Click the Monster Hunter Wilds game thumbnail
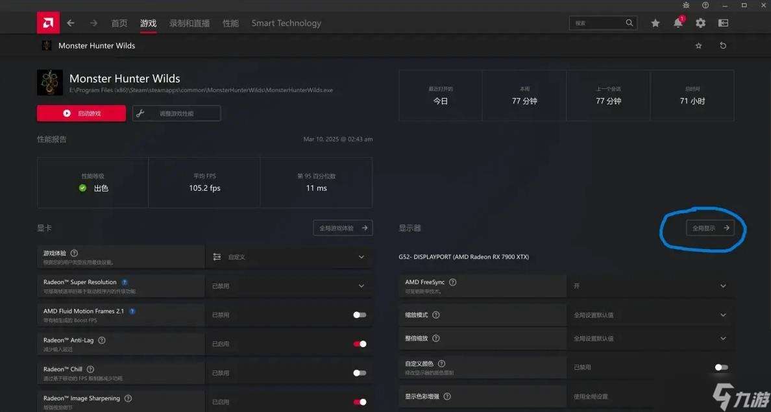The width and height of the screenshot is (771, 412). (x=50, y=82)
